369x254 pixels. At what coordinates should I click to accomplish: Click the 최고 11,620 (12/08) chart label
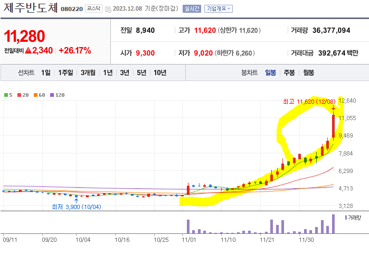[309, 102]
